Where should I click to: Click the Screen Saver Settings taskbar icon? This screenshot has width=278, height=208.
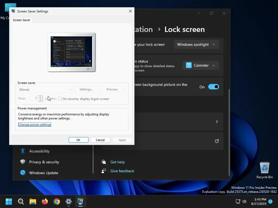pos(80,201)
